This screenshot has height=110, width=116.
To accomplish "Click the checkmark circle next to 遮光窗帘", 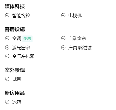I will pyautogui.click(x=7, y=48).
